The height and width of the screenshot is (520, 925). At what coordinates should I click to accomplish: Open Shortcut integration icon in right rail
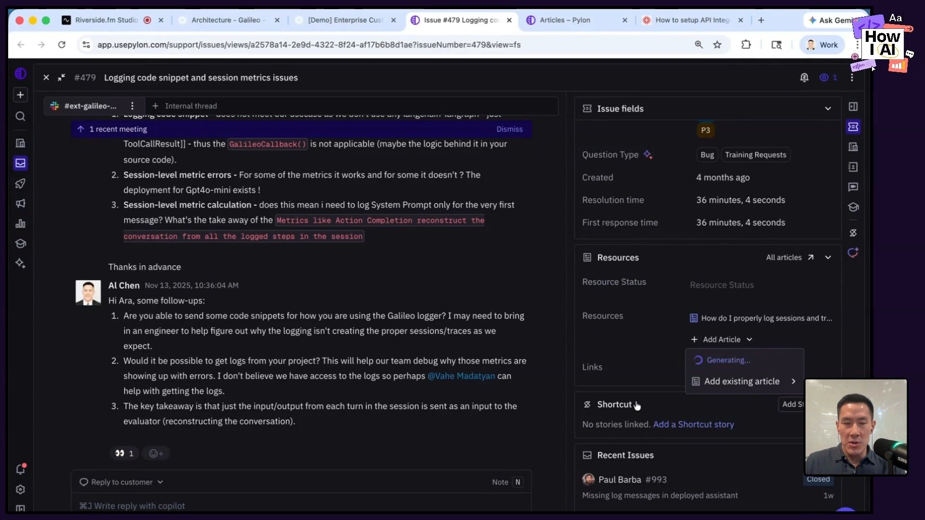click(x=853, y=233)
